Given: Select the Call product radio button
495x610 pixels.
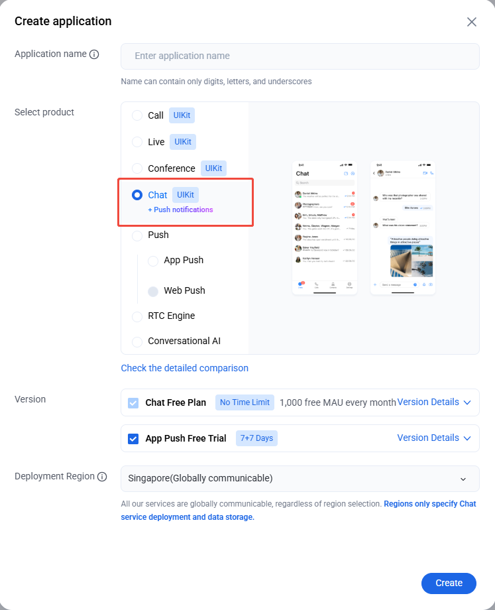Looking at the screenshot, I should (137, 115).
